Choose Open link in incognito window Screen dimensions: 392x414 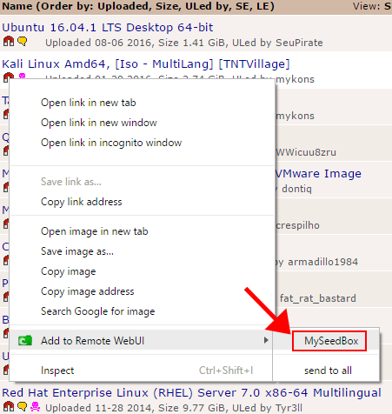tap(111, 143)
